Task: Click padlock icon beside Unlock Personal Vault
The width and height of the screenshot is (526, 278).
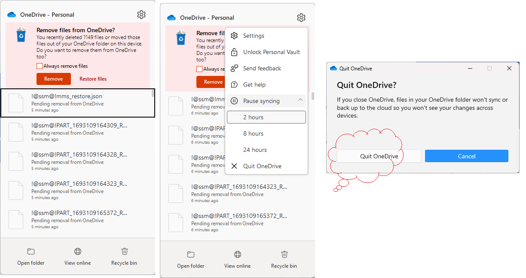Action: point(234,52)
